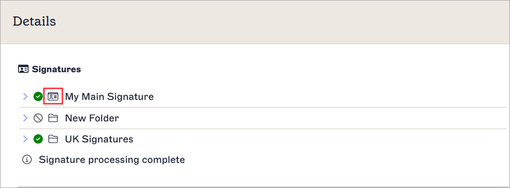Click the Signature processing complete message

tap(112, 159)
